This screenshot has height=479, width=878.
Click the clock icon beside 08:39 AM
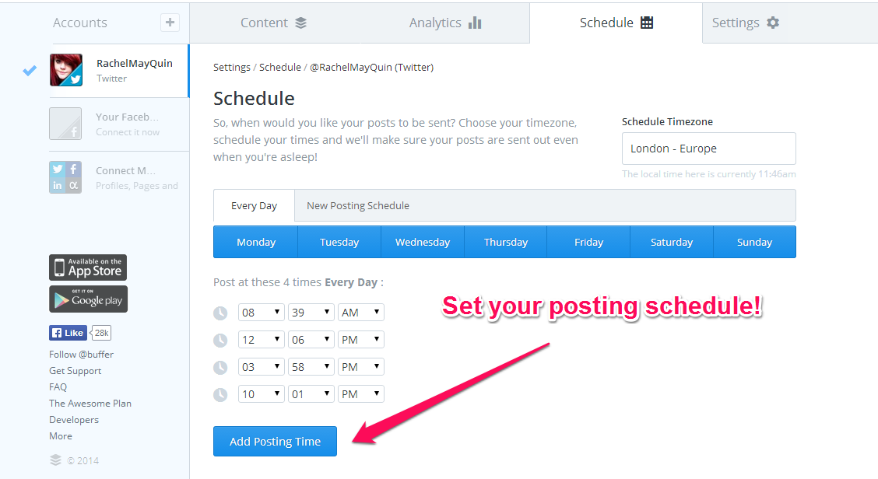tap(220, 313)
